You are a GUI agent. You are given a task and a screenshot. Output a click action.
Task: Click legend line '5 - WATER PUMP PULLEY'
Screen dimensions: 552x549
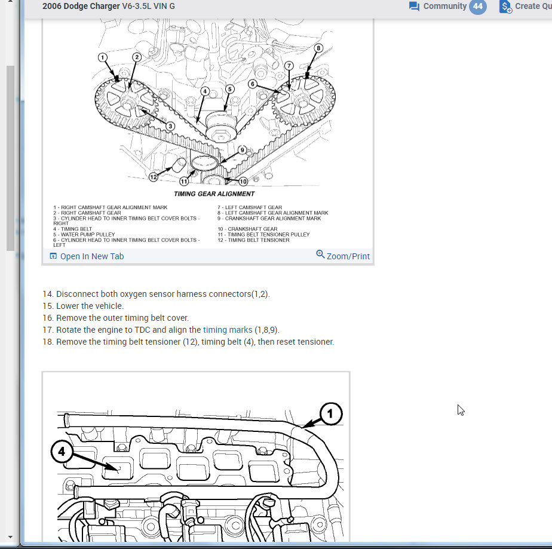(84, 234)
